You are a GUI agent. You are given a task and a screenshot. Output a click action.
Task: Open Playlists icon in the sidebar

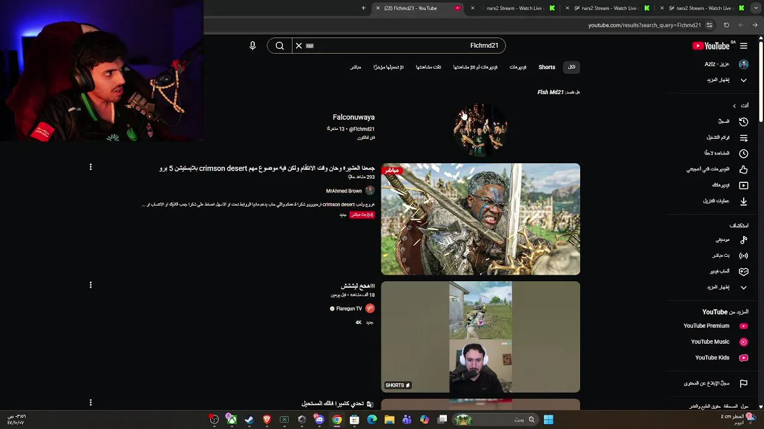[744, 138]
